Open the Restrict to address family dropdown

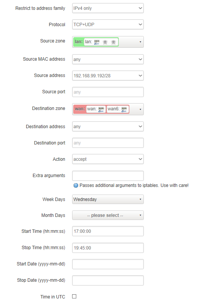click(x=108, y=8)
